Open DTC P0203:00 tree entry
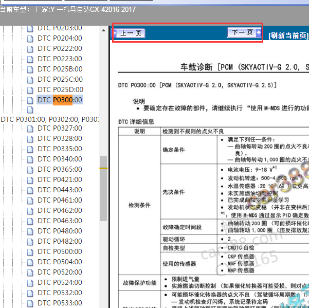Image resolution: width=309 pixels, height=308 pixels. click(60, 28)
